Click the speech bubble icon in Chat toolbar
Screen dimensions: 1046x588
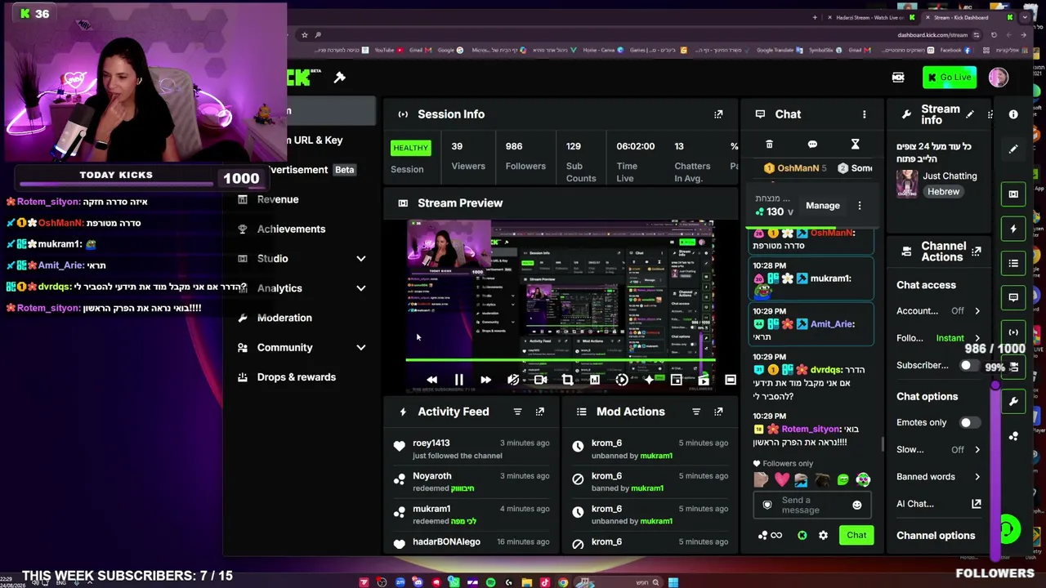pyautogui.click(x=812, y=145)
